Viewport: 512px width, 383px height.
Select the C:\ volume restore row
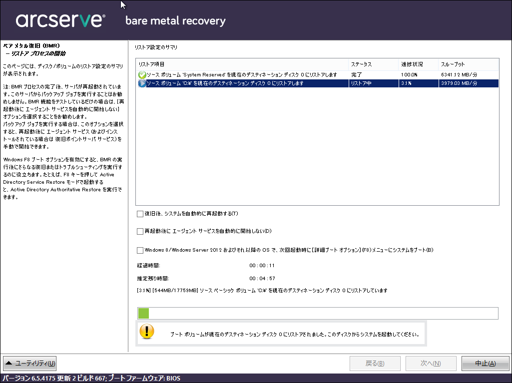pos(317,83)
